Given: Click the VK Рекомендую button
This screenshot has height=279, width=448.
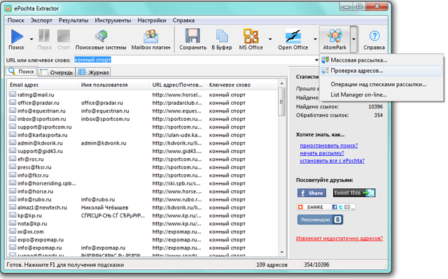Looking at the screenshot, I should (x=320, y=220).
